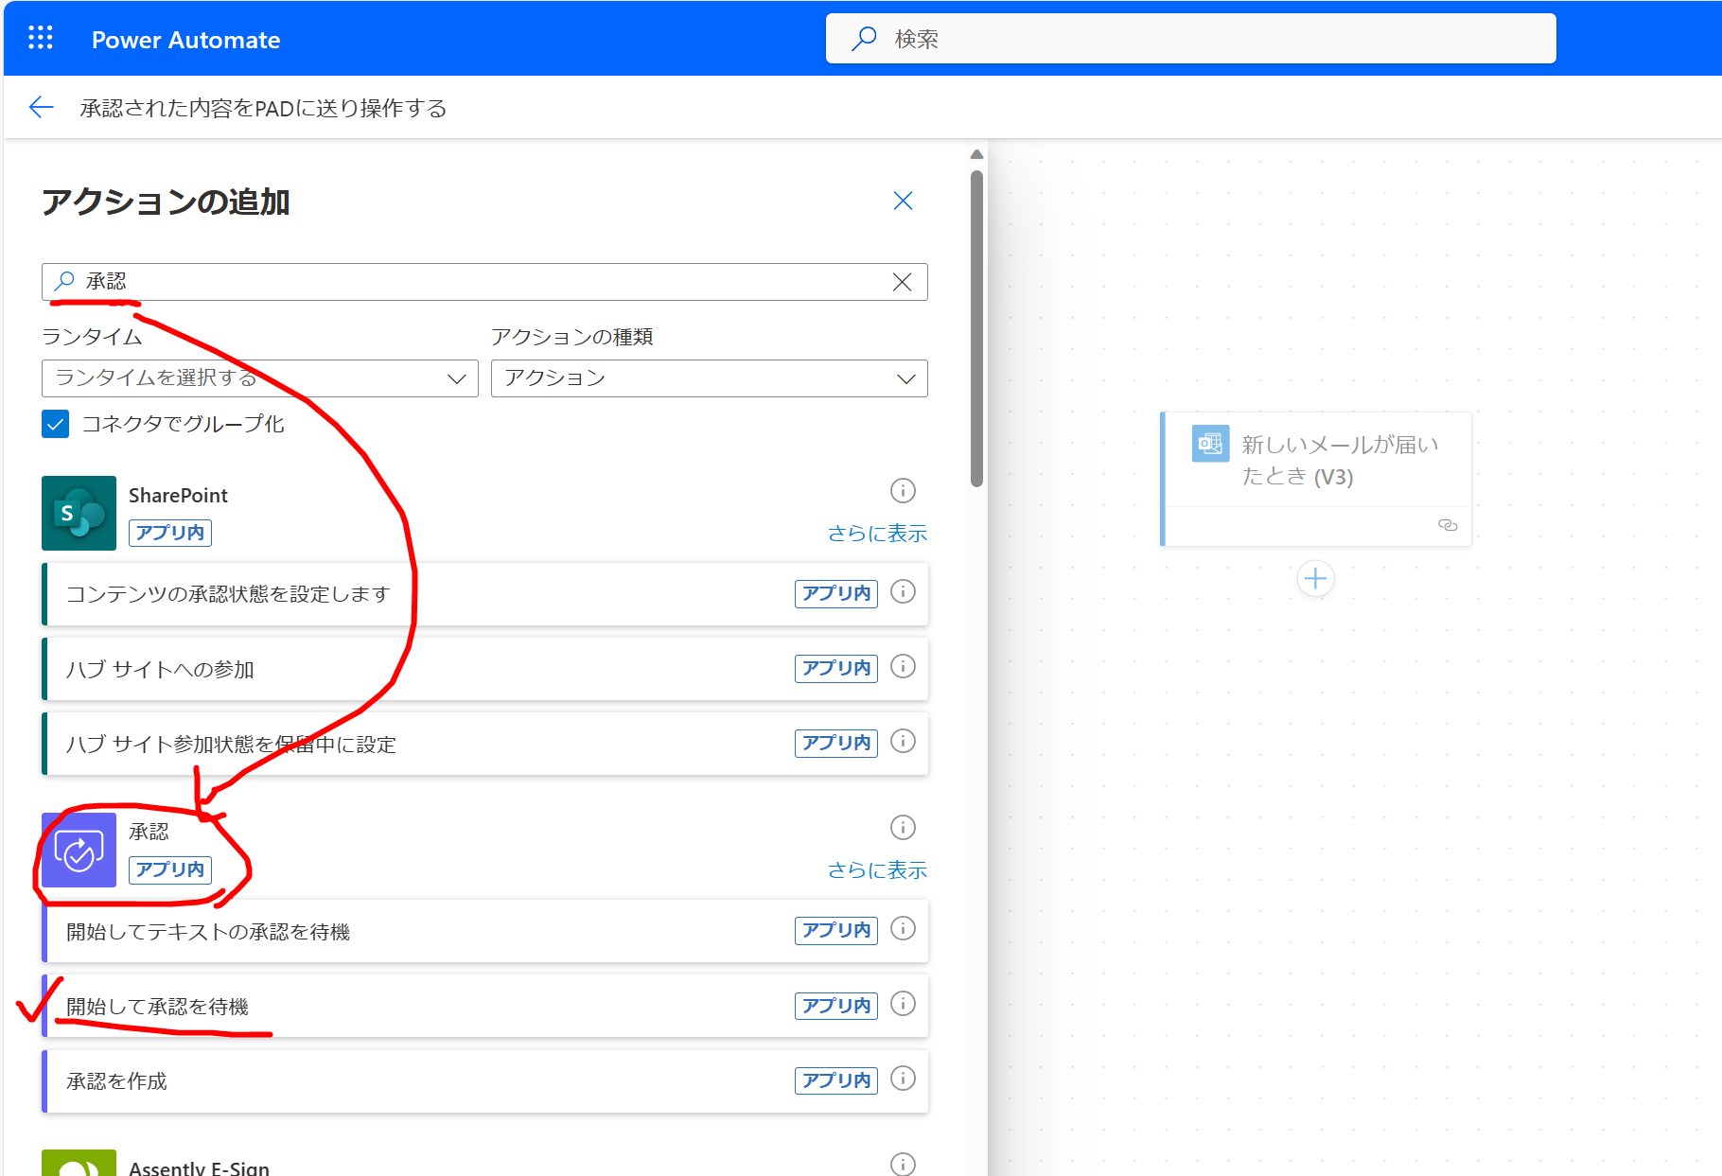Select ハブ サイトへの参加 action
The image size is (1722, 1176).
pos(485,669)
